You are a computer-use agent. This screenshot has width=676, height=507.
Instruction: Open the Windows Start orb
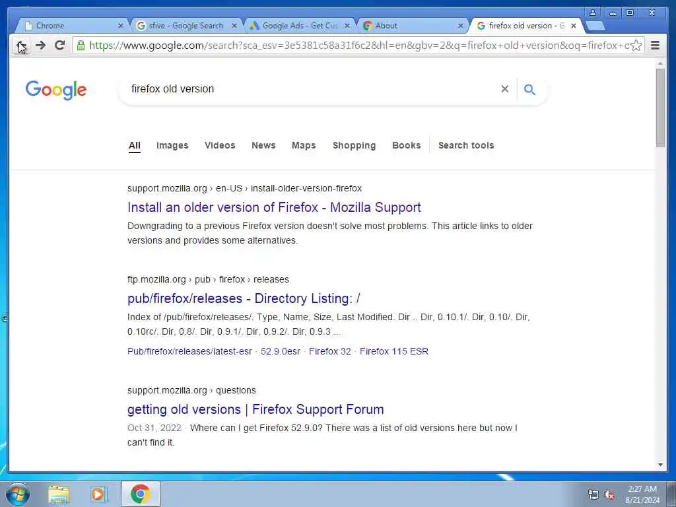point(18,494)
